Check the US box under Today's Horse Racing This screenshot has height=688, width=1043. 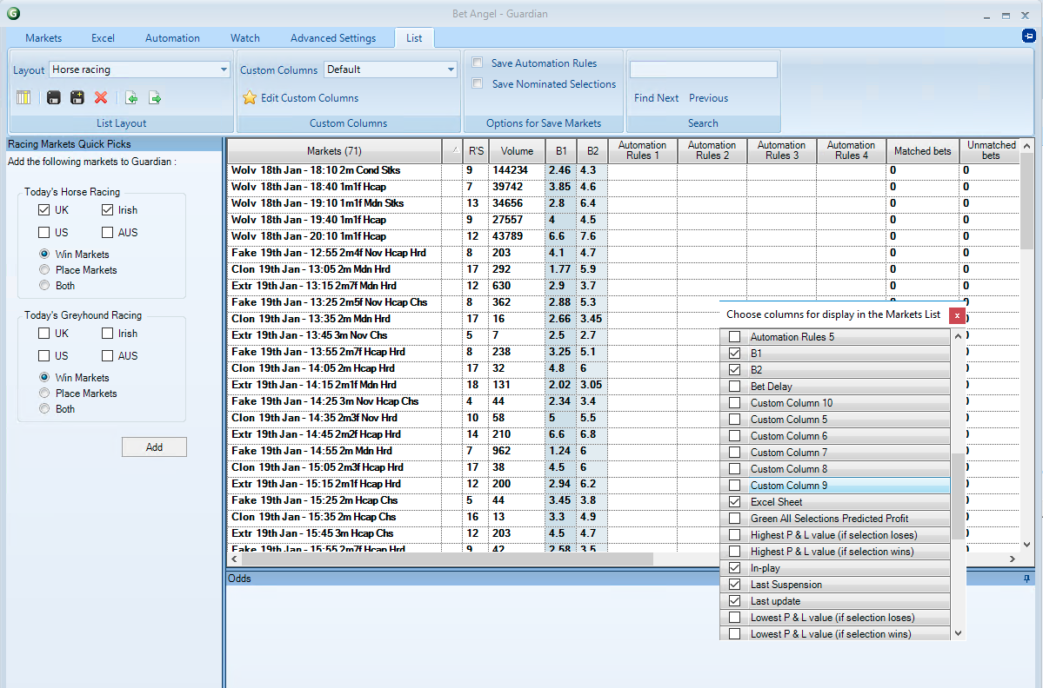click(44, 233)
